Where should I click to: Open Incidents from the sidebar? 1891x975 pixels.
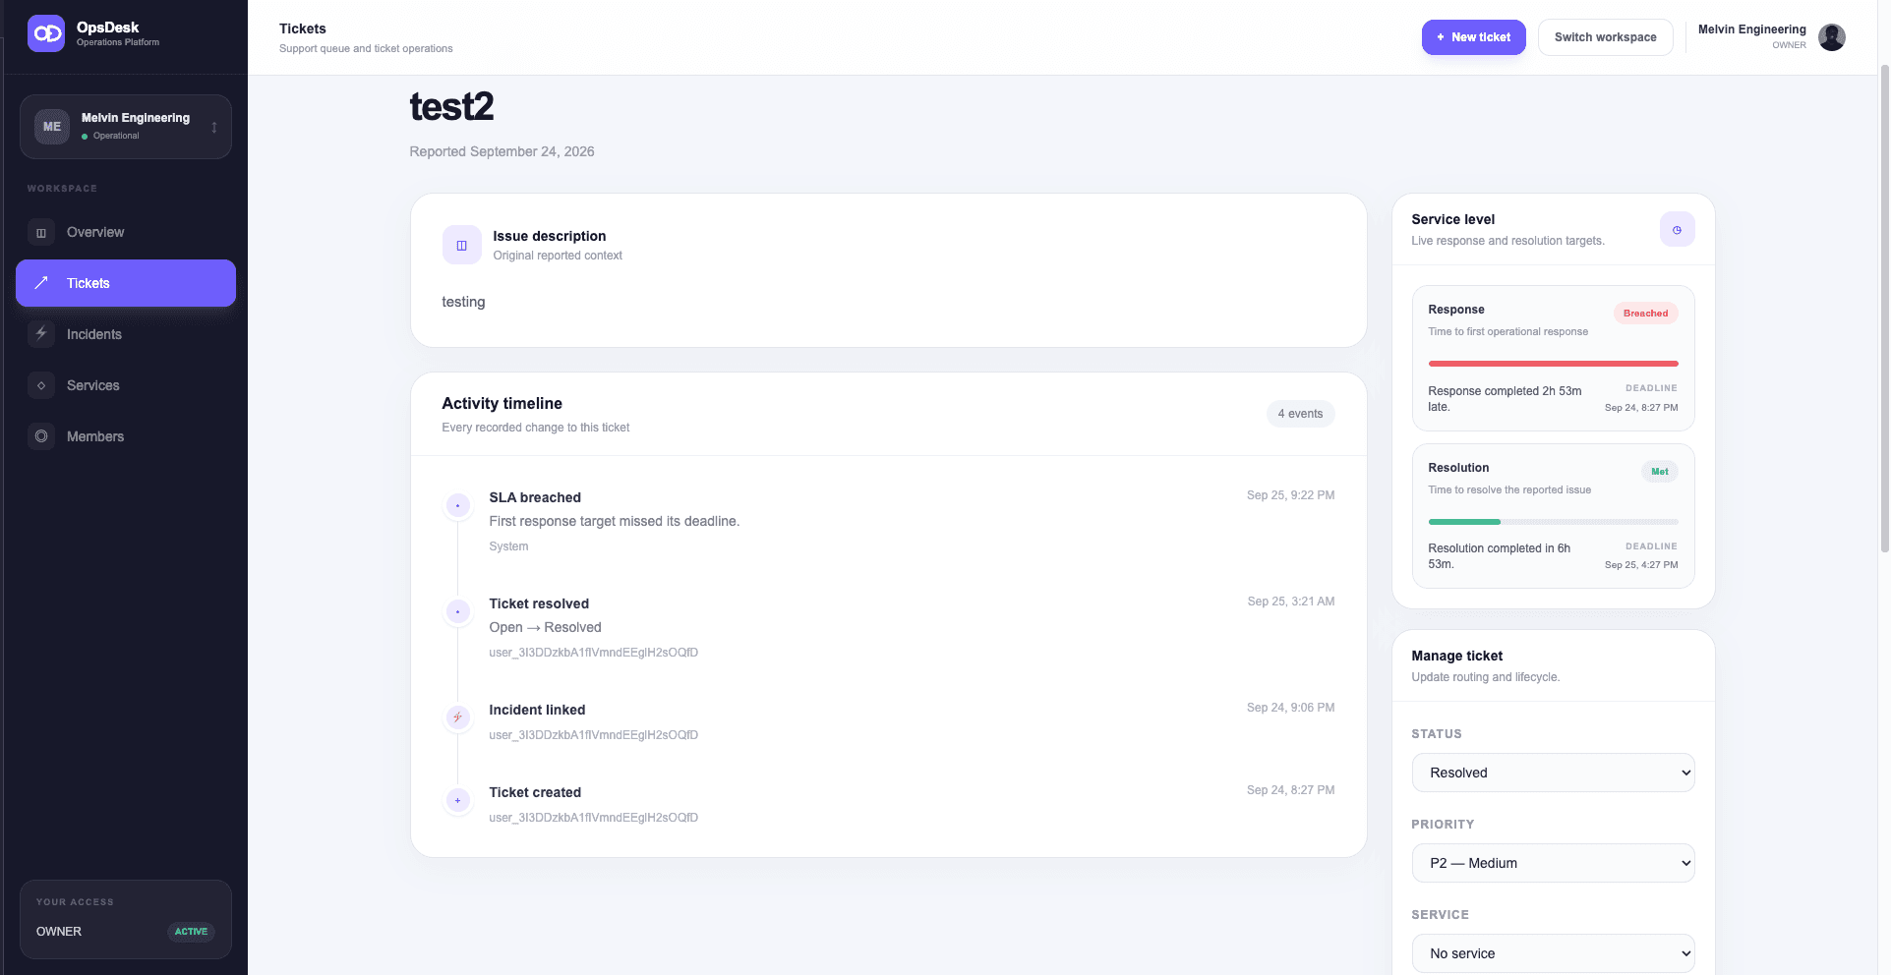[x=126, y=334]
